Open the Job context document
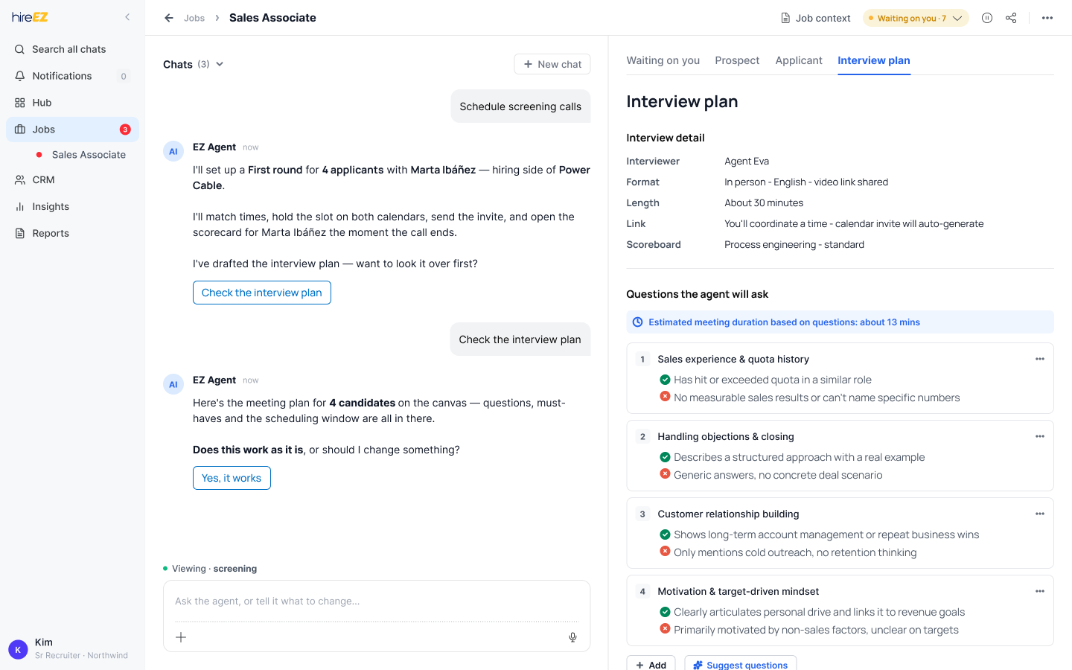 (815, 18)
